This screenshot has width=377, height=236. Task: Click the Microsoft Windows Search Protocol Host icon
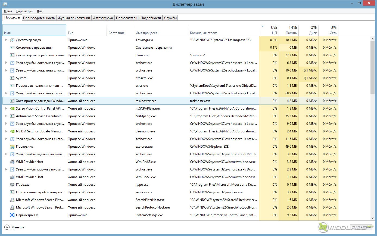(12, 207)
